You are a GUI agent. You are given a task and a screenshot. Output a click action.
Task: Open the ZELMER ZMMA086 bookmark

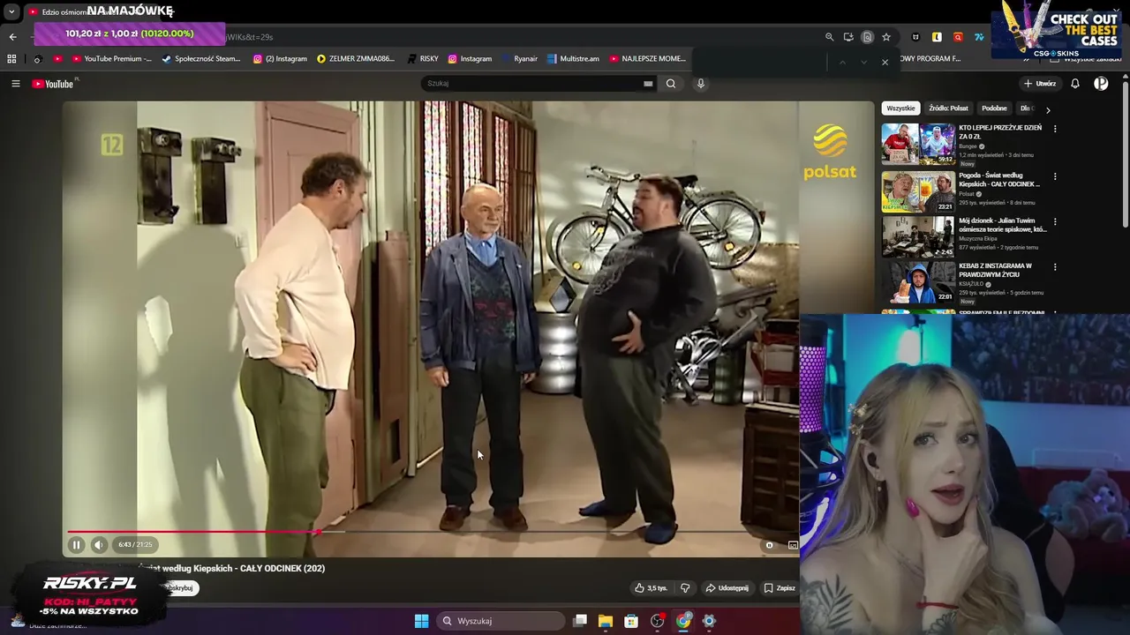coord(356,59)
